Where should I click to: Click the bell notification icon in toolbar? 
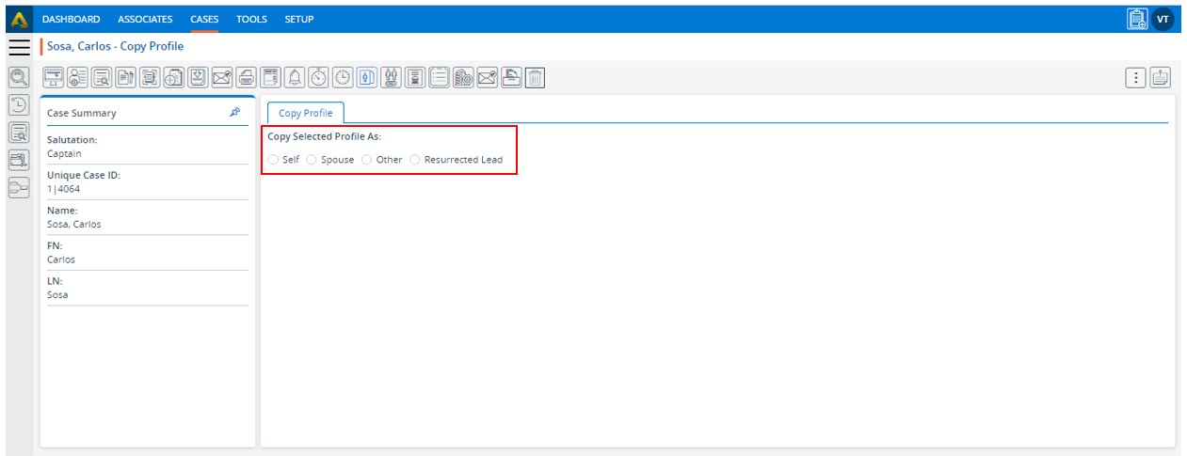295,78
